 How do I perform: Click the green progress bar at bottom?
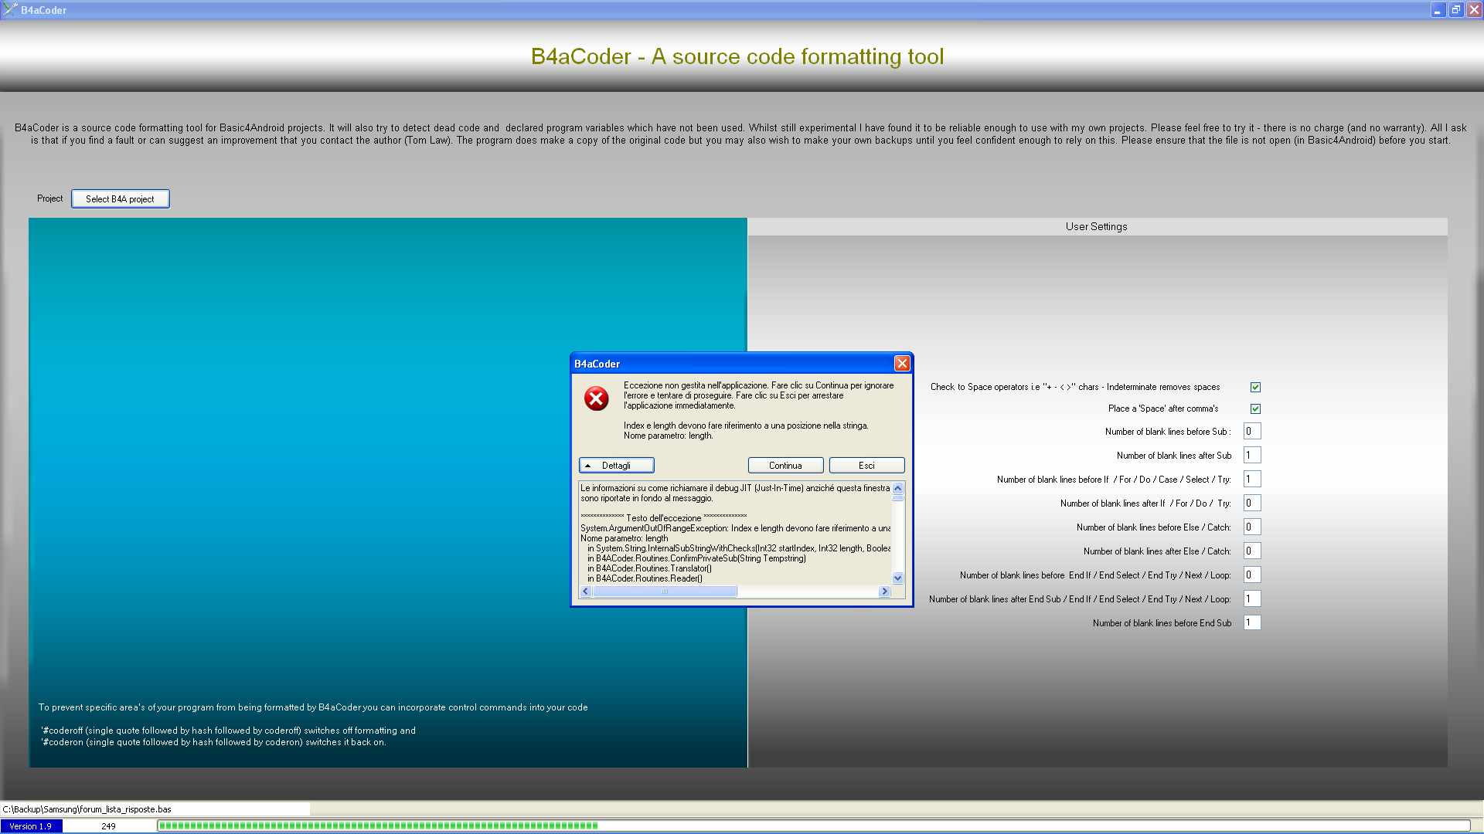pyautogui.click(x=379, y=826)
